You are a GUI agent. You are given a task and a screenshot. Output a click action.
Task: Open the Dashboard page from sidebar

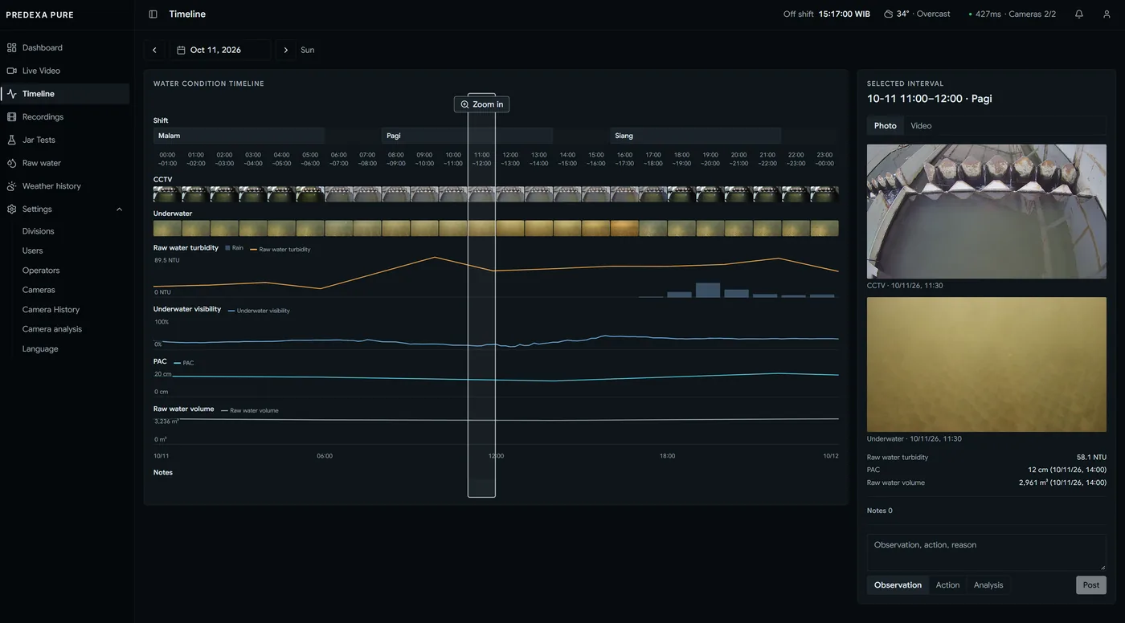tap(65, 47)
